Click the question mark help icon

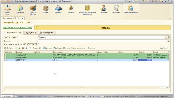(x=37, y=27)
